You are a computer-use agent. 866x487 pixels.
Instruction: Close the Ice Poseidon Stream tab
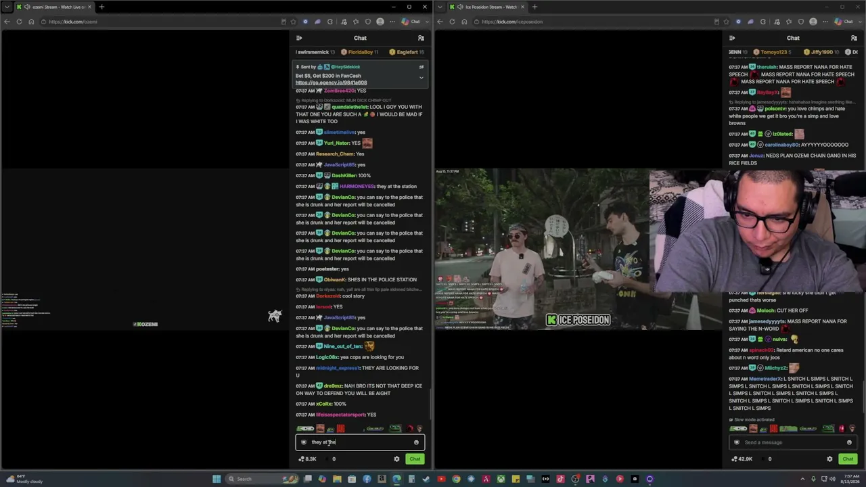522,7
